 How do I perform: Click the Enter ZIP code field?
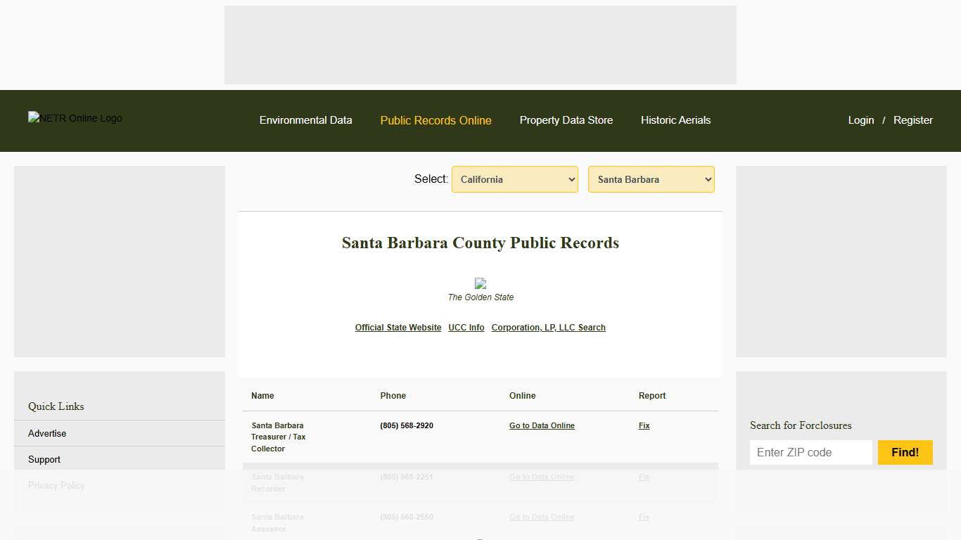pos(810,452)
